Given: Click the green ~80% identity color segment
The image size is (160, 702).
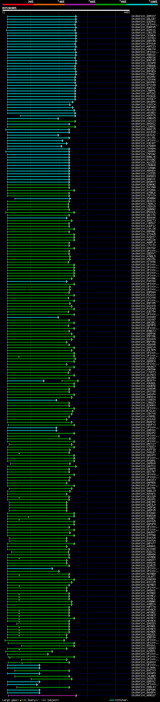Looking at the screenshot, I should pyautogui.click(x=111, y=4).
